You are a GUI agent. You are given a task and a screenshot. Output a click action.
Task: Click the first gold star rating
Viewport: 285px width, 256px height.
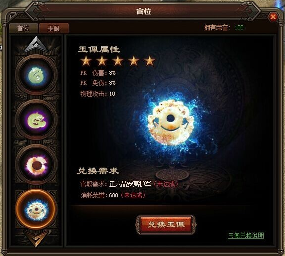pyautogui.click(x=86, y=61)
